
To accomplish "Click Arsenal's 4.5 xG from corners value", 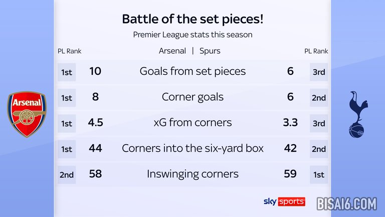I will click(95, 123).
